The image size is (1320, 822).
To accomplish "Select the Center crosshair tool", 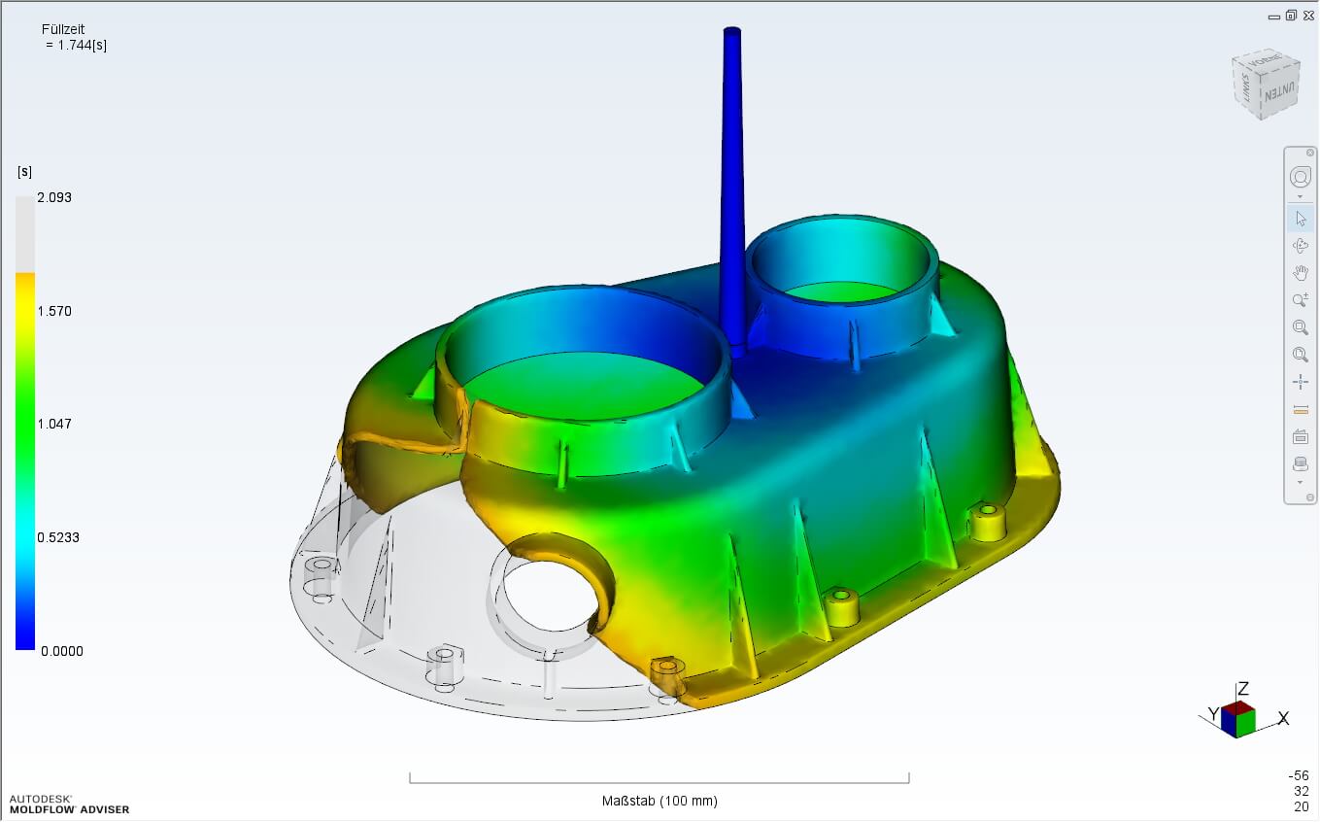I will click(x=1301, y=382).
